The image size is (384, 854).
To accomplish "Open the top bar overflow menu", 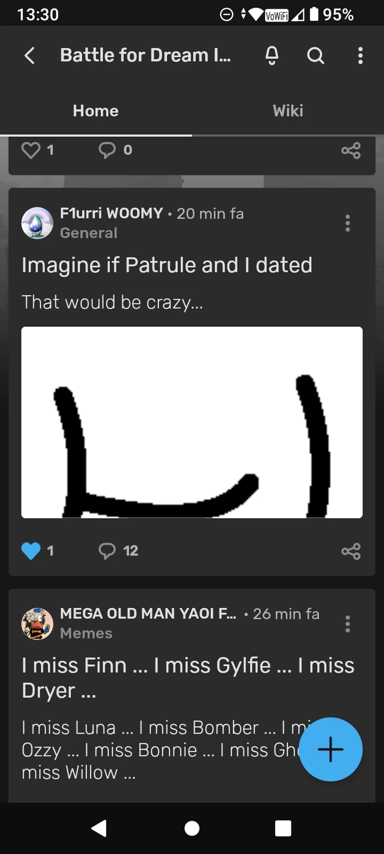I will point(360,55).
